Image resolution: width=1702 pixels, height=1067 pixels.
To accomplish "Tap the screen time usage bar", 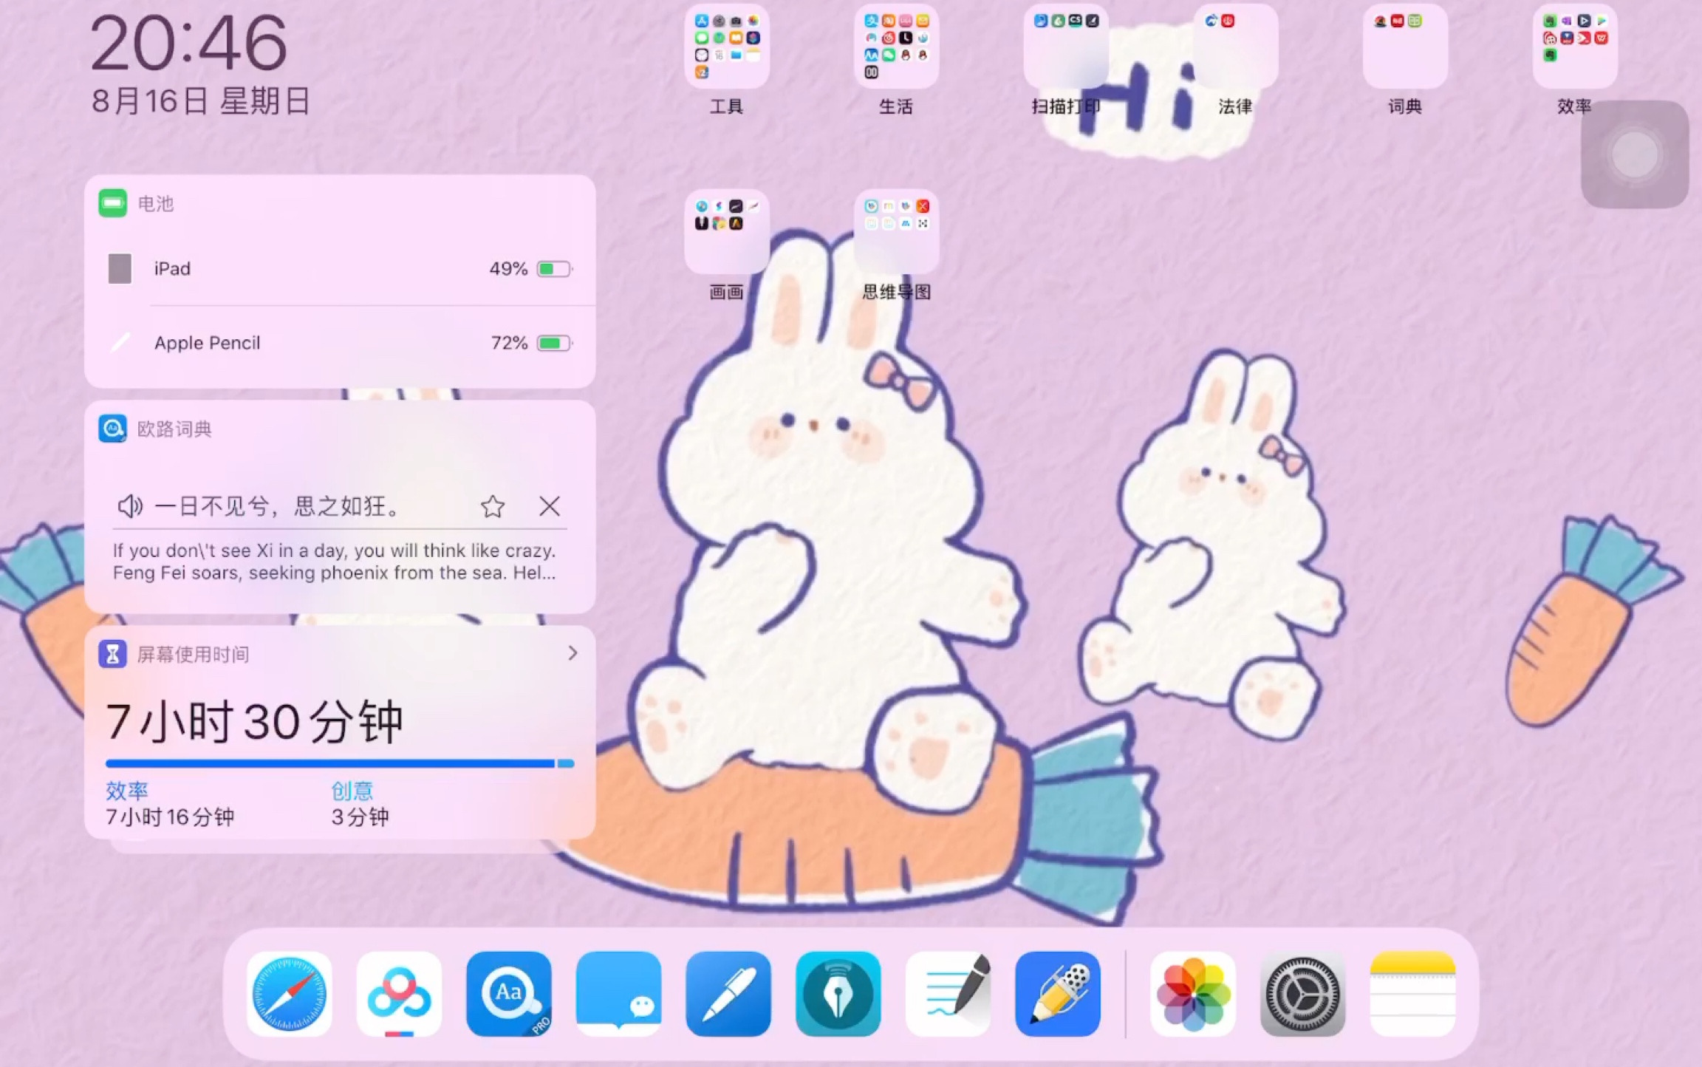I will pyautogui.click(x=340, y=763).
